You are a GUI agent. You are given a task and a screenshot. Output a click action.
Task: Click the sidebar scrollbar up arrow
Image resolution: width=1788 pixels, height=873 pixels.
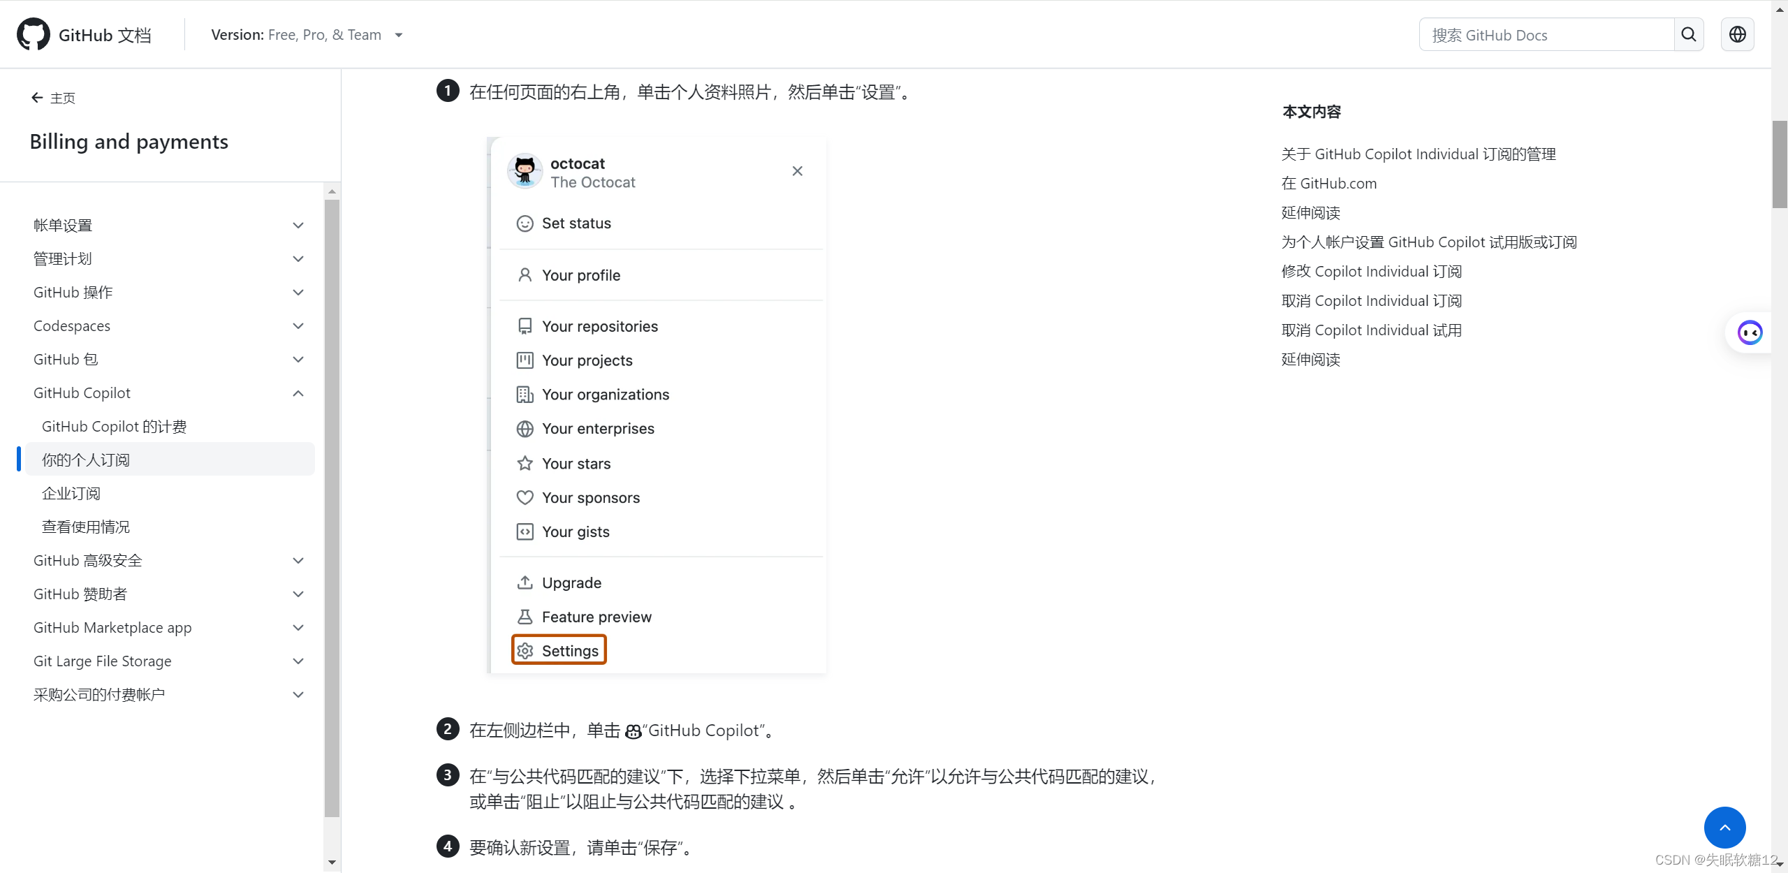coord(332,191)
